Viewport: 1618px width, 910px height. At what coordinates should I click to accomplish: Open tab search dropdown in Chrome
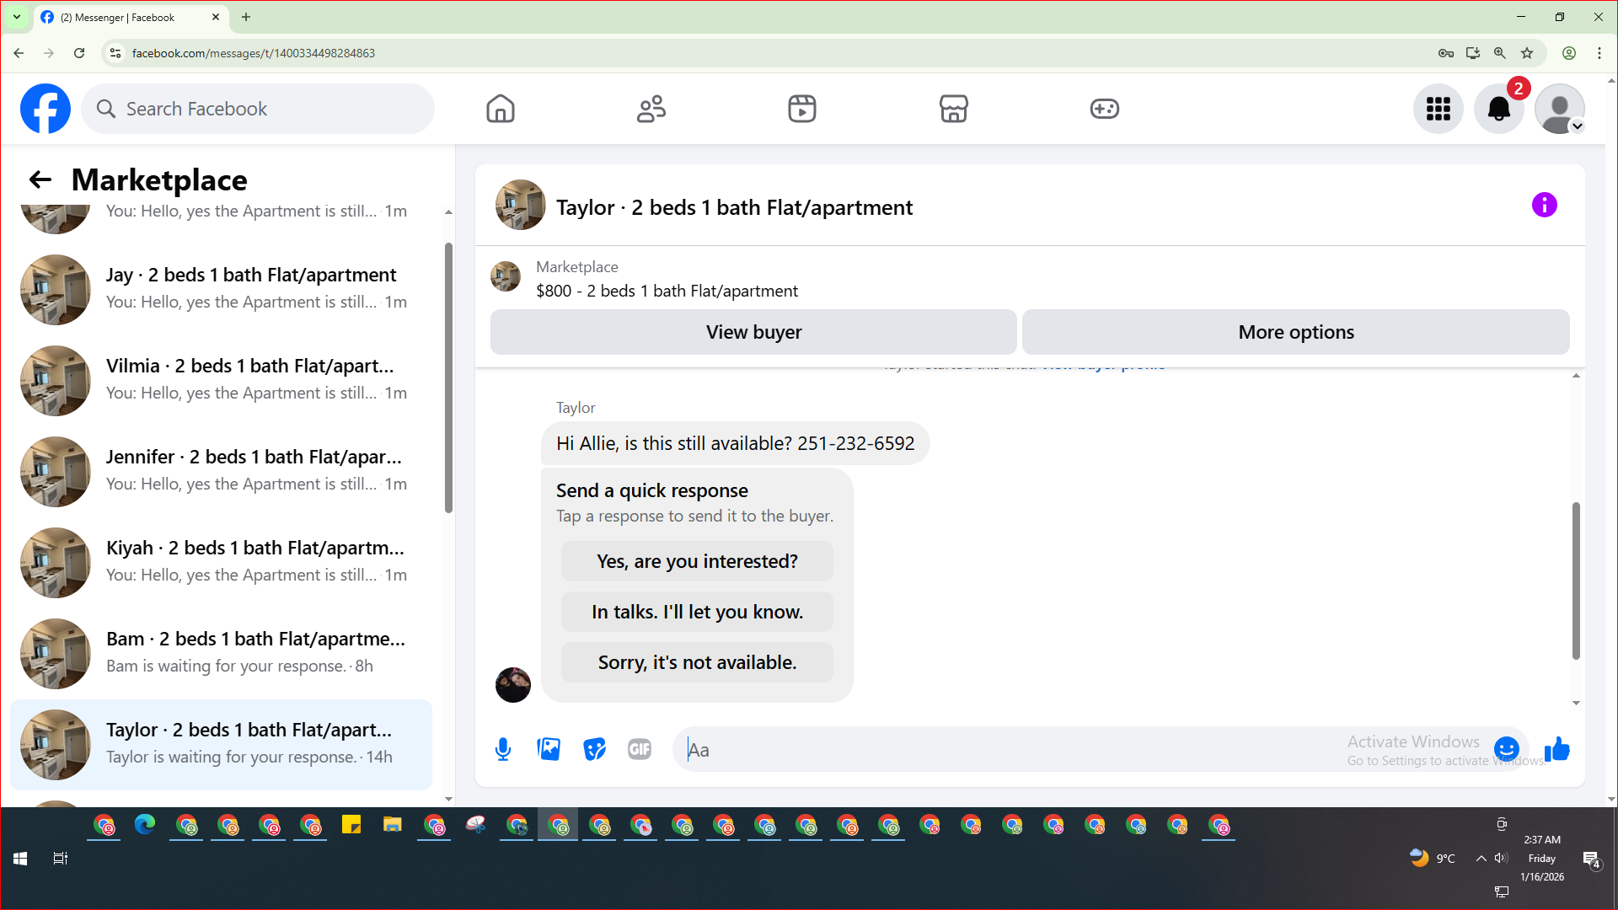click(16, 17)
